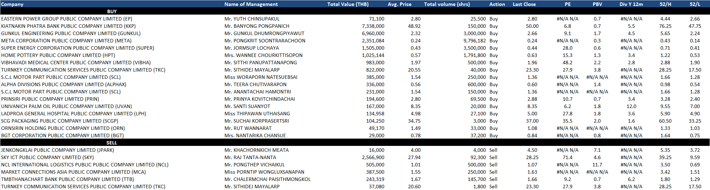This screenshot has height=190, width=710.
Task: Select Eastern Power Group (EP) company cell
Action: pyautogui.click(x=67, y=19)
